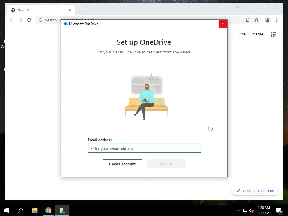Open a new Chrome tab
Screen dimensions: 288x216
(x=81, y=10)
